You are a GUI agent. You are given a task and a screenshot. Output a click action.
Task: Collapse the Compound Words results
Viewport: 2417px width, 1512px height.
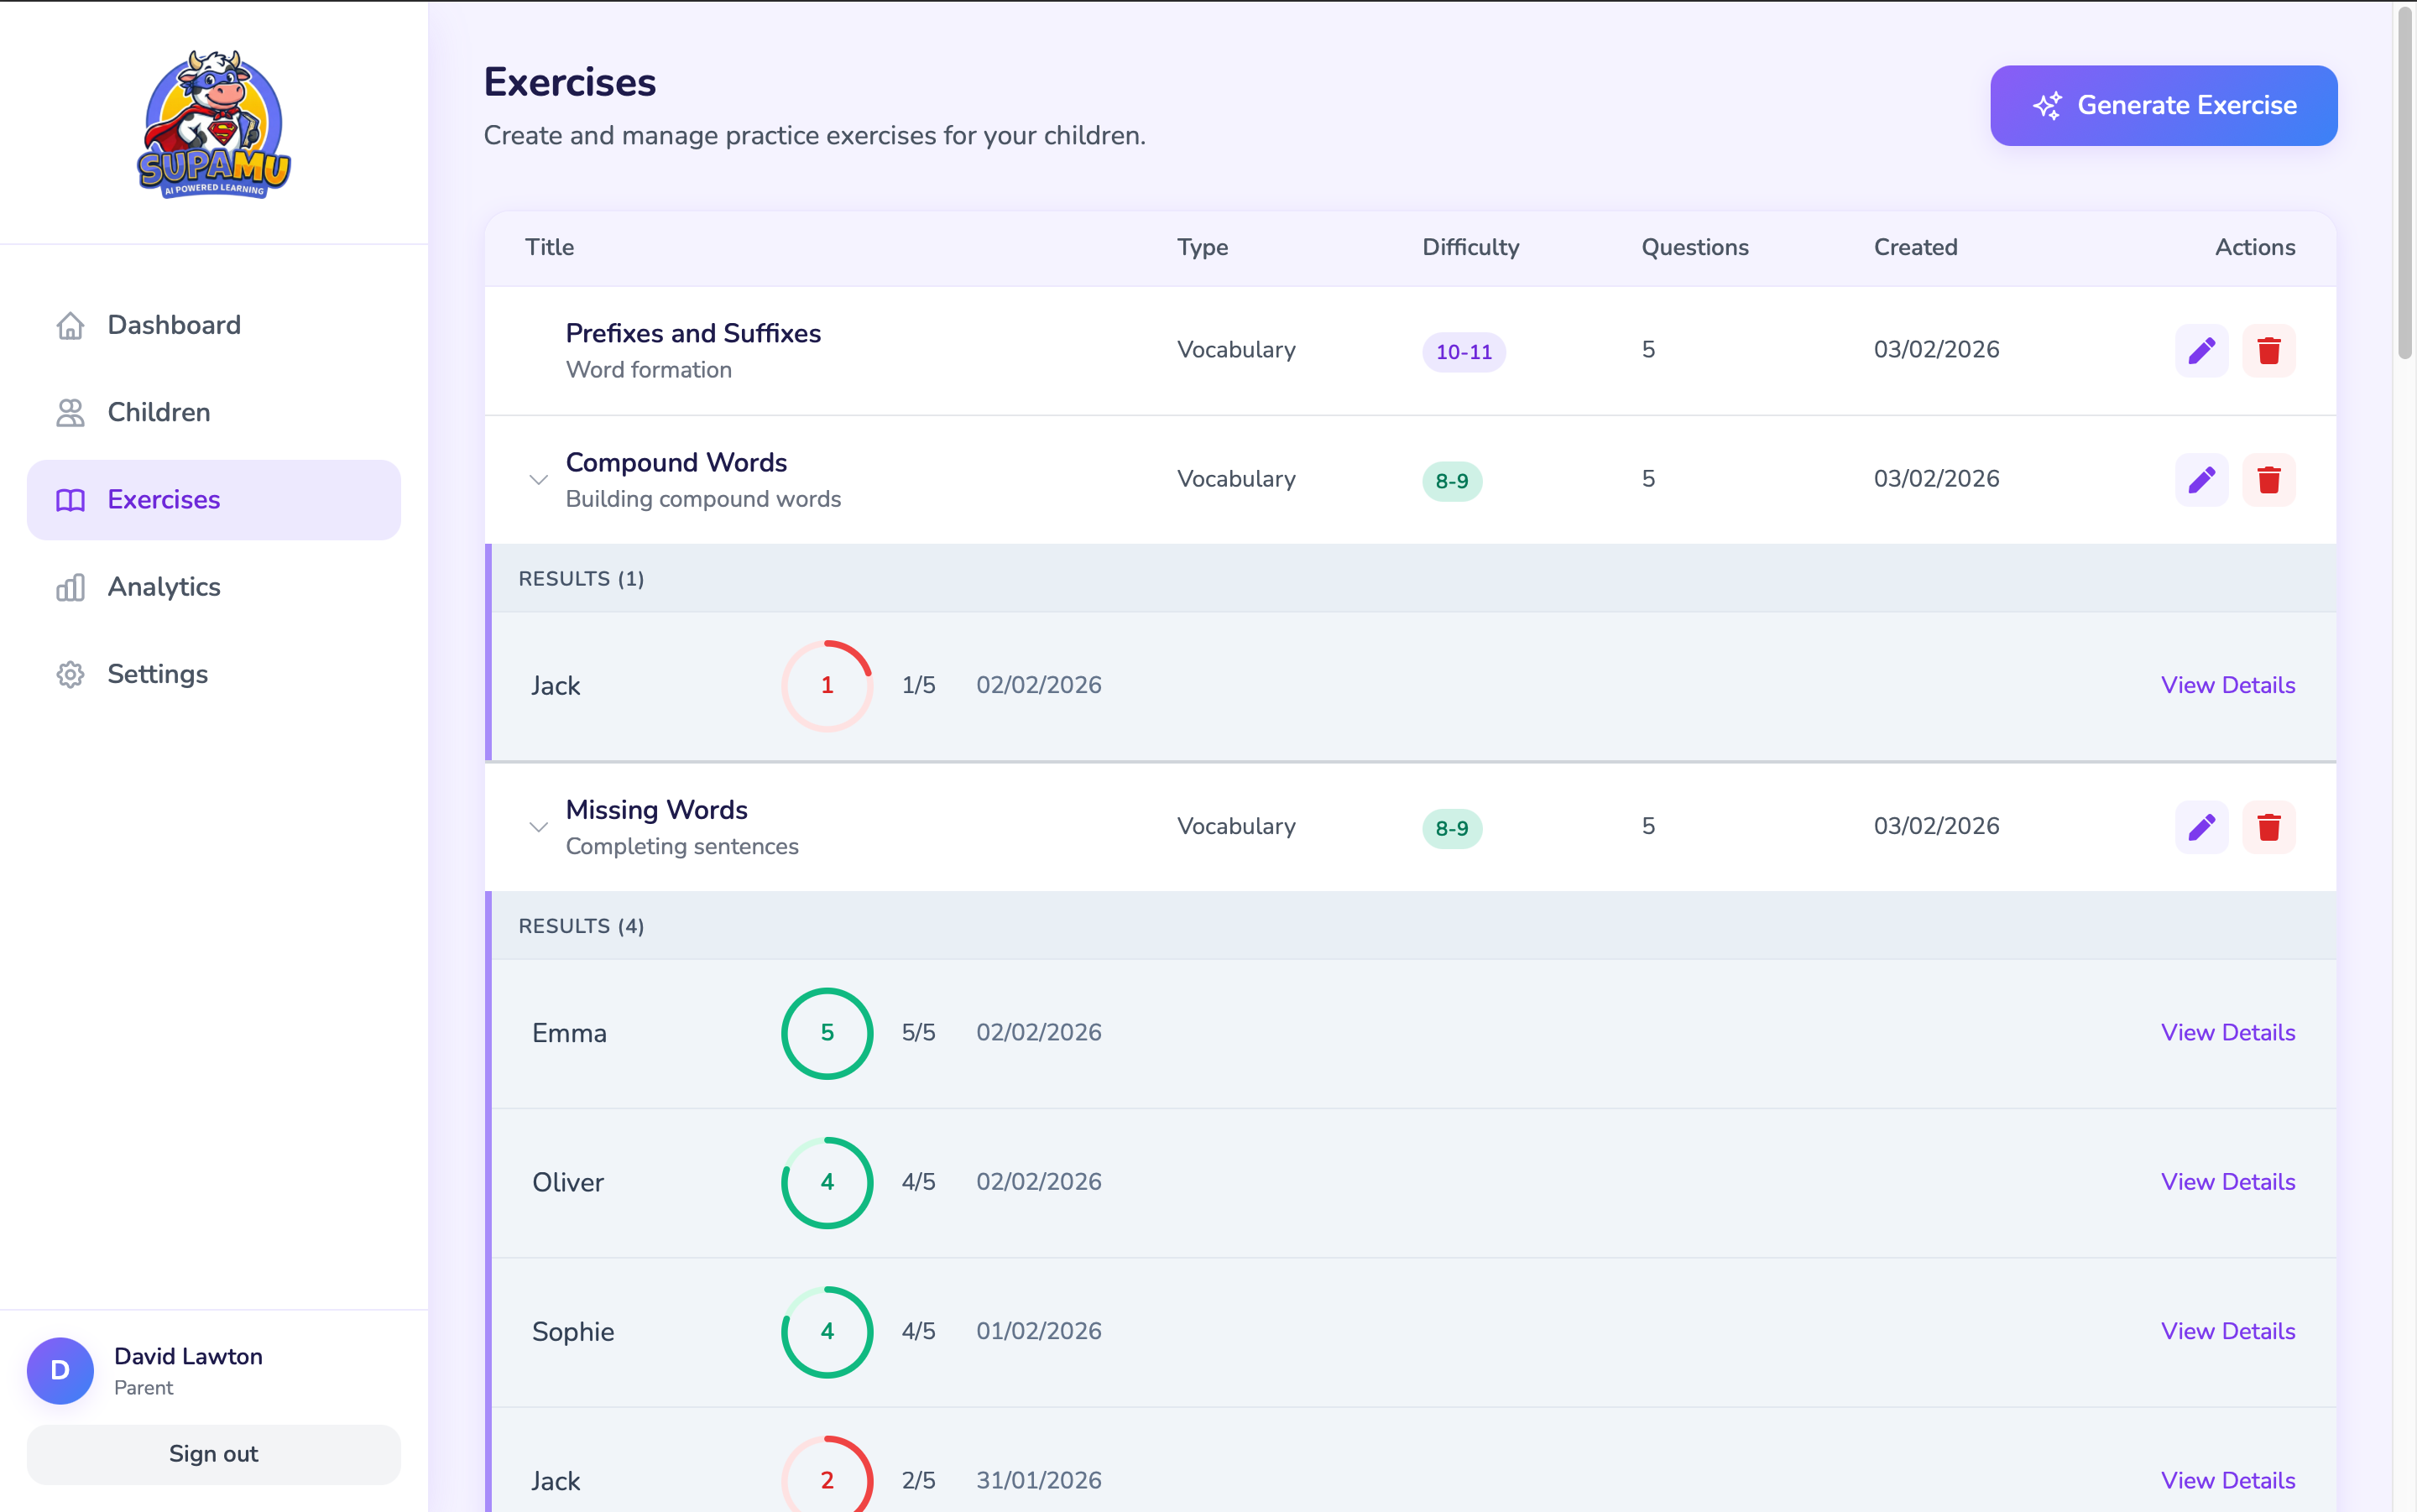pos(538,480)
